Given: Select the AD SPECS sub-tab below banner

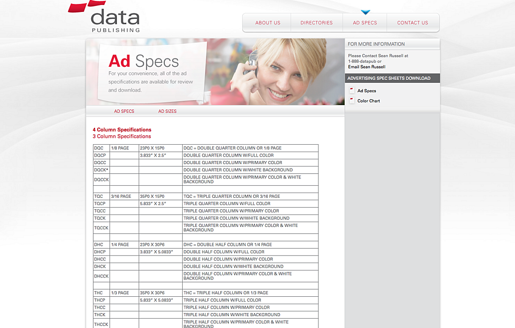Looking at the screenshot, I should pyautogui.click(x=124, y=111).
